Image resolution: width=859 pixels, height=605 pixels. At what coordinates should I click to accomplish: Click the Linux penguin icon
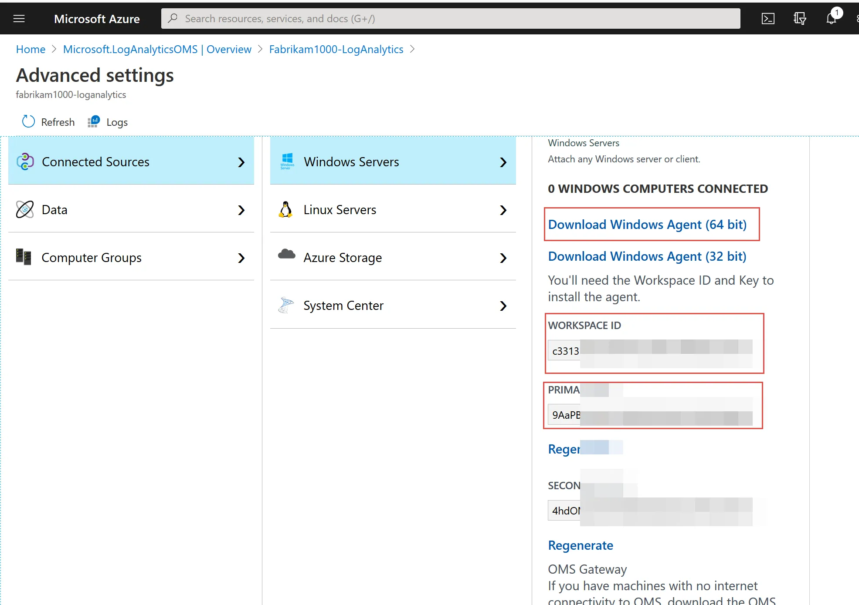pyautogui.click(x=286, y=210)
